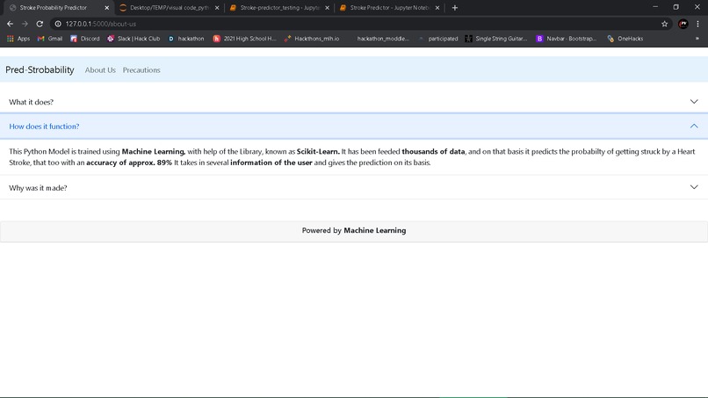This screenshot has height=398, width=708.
Task: Close the Stroke Predictor Jupyter Notebook tab
Action: [437, 8]
